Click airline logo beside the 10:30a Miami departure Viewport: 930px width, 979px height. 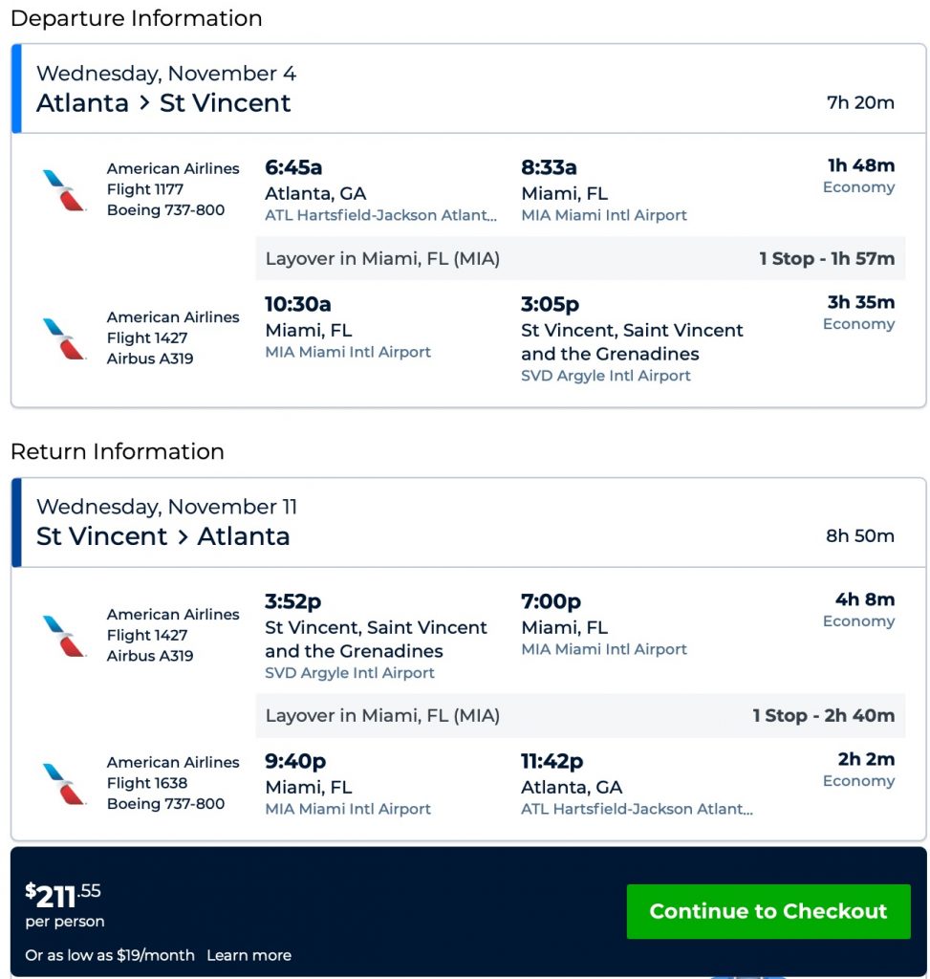[65, 338]
